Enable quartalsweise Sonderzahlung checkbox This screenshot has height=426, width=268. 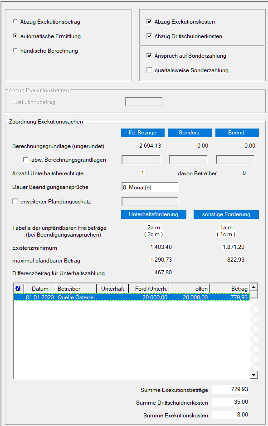click(149, 70)
